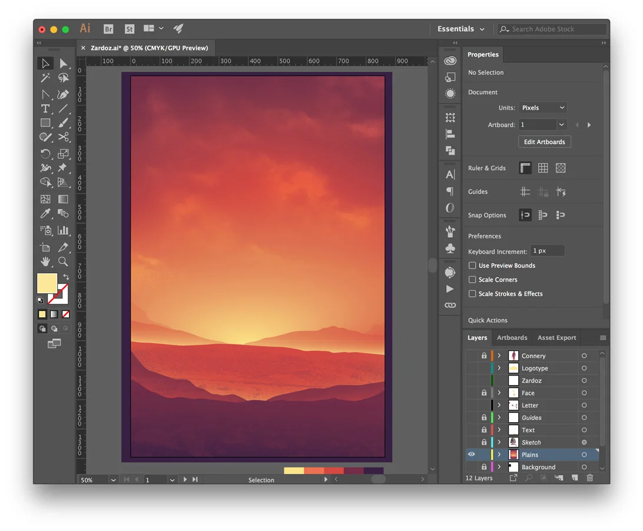Activate the Curvature tool
643x531 pixels.
coord(63,94)
